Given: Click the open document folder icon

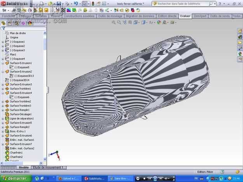Looking at the screenshot, I should [x=50, y=3].
